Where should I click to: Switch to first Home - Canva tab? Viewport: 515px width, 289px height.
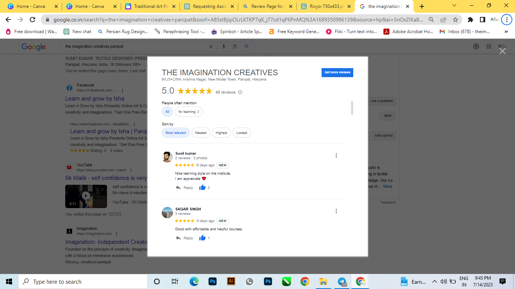(32, 6)
